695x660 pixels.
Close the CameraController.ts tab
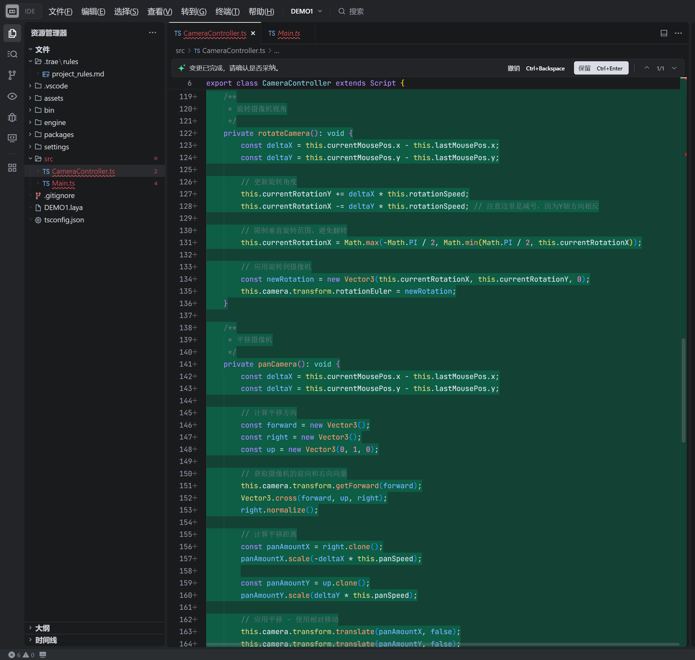[x=253, y=33]
